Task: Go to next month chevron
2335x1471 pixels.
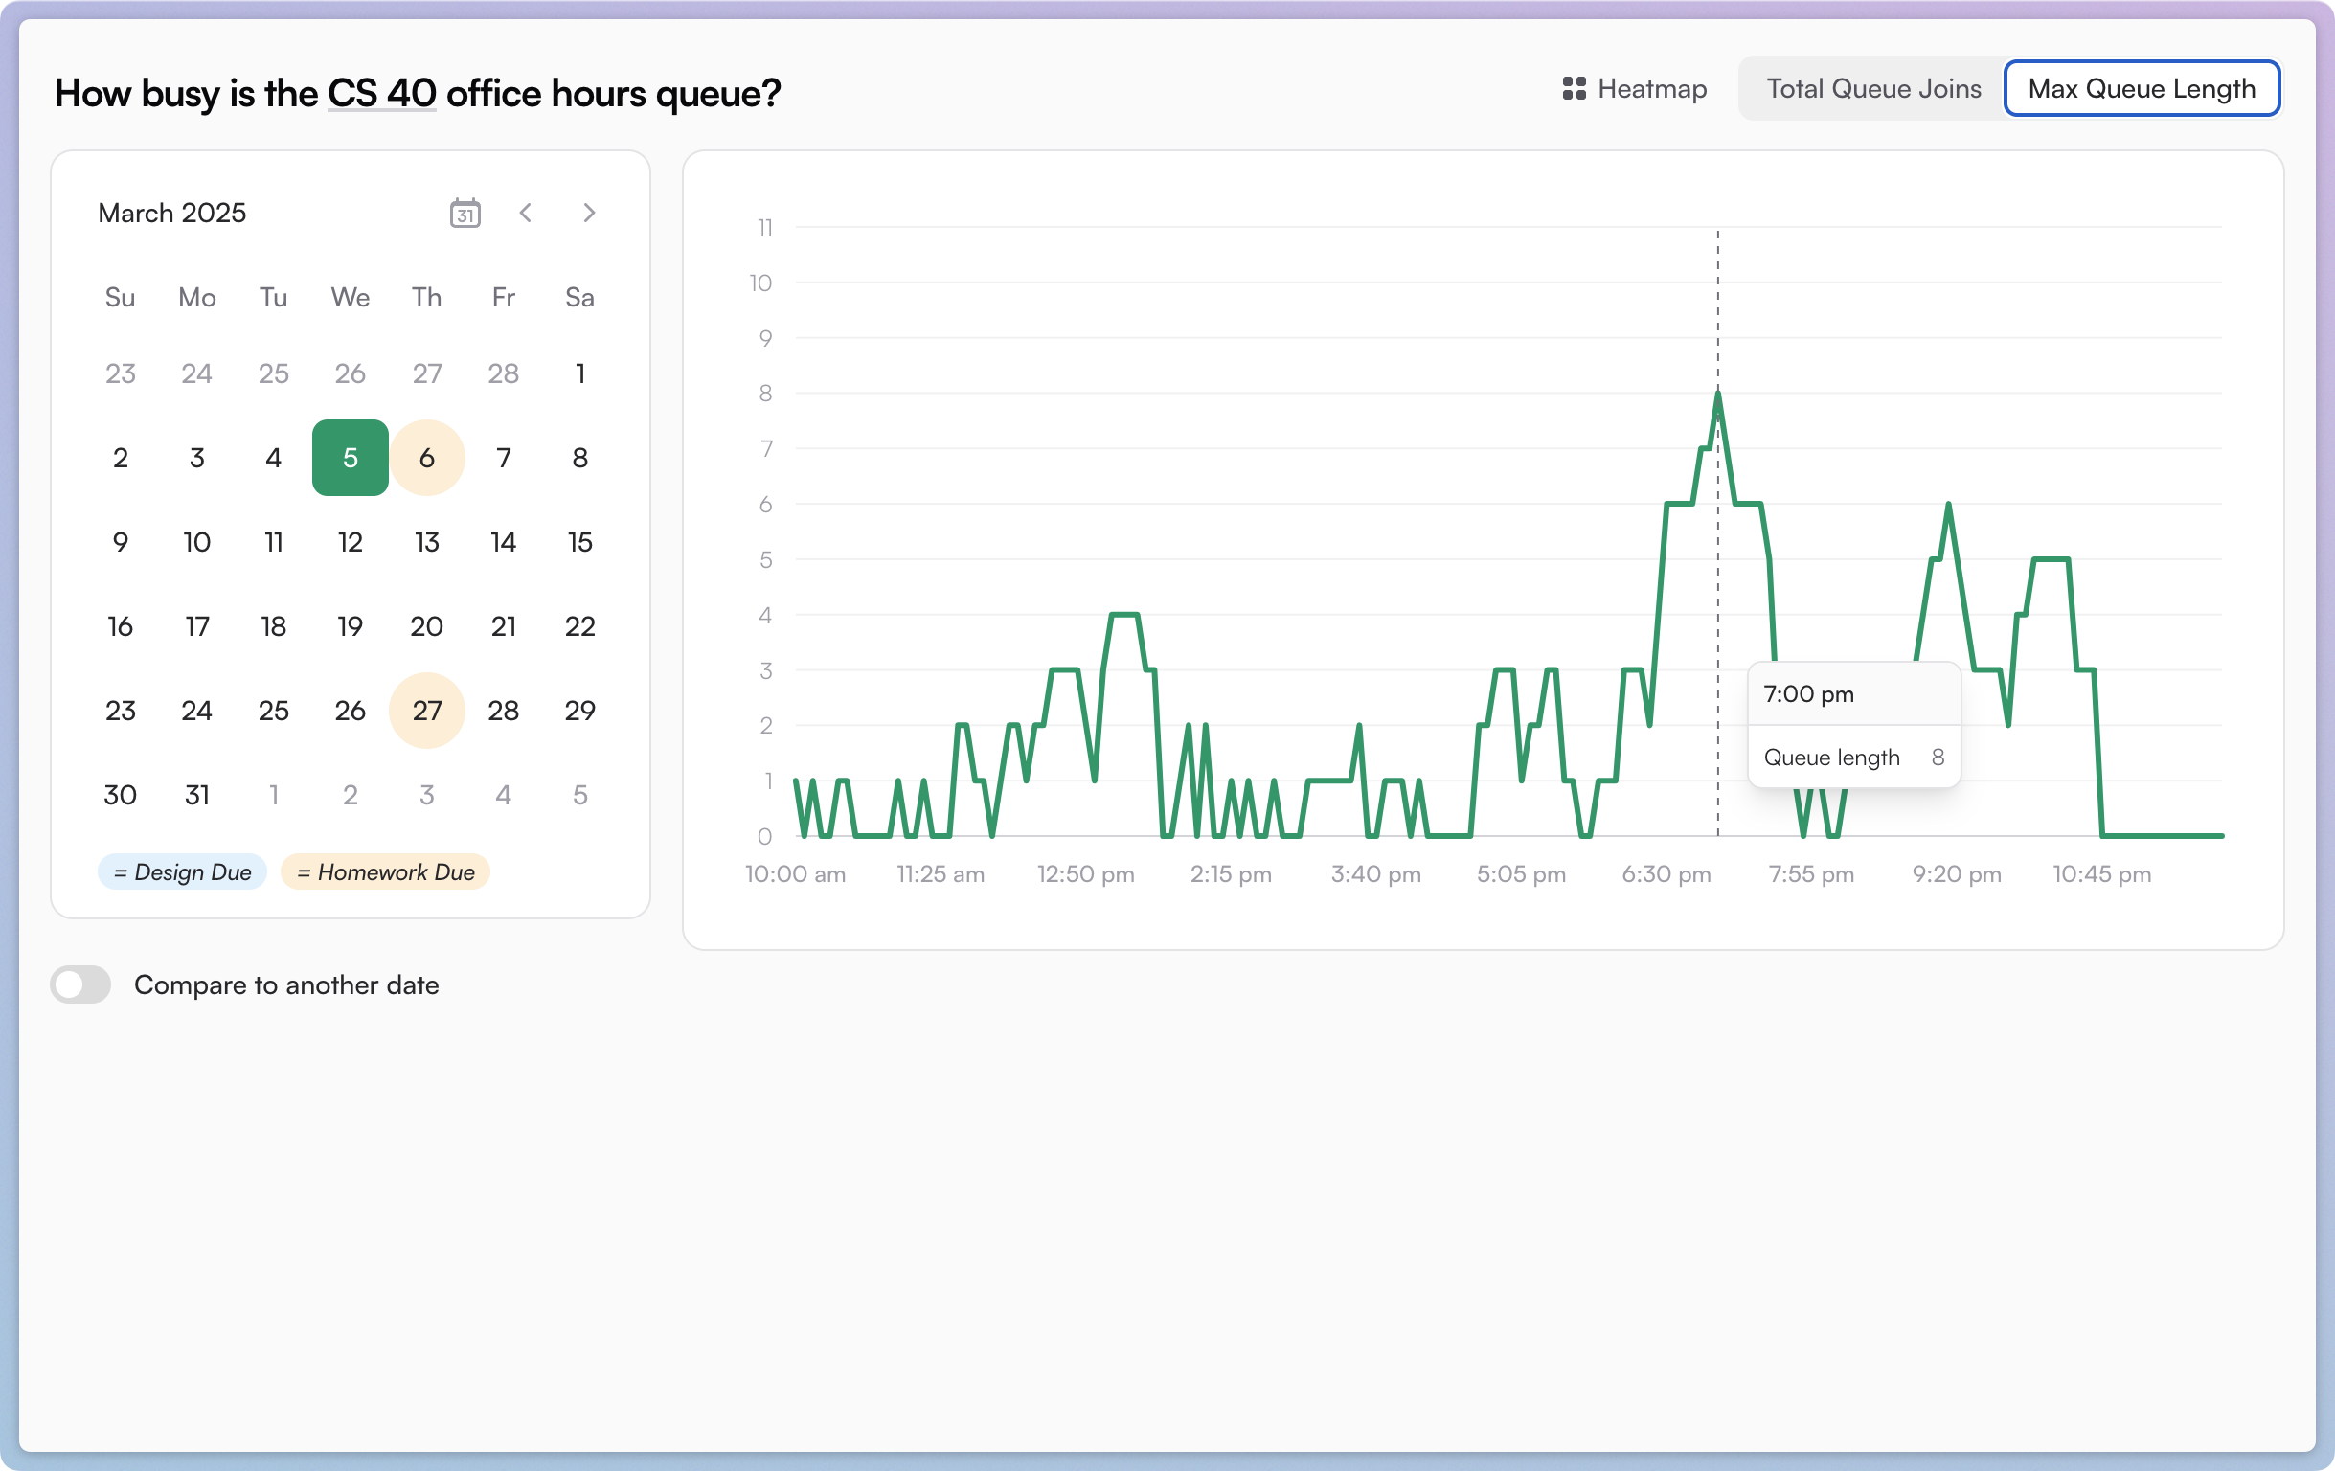Action: [589, 213]
